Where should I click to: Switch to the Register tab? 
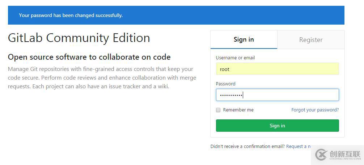click(311, 40)
